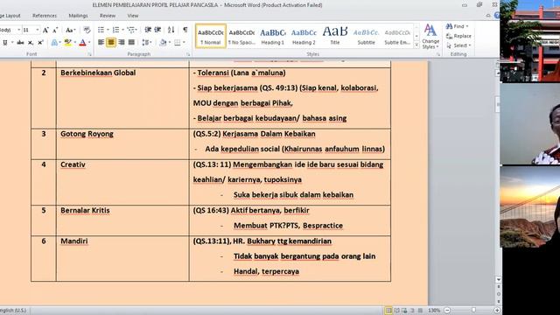Open Font dialog launcher
Screen dimensions: 560x315
89,54
